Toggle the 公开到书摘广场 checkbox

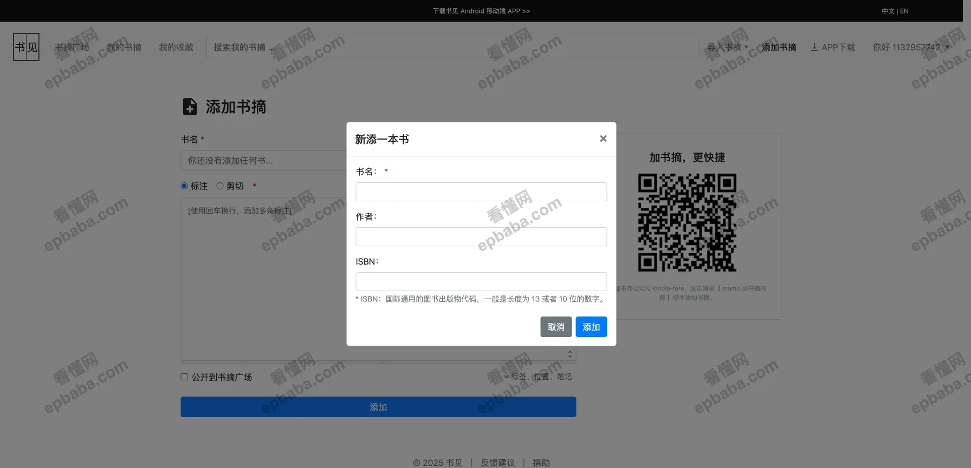click(x=184, y=377)
